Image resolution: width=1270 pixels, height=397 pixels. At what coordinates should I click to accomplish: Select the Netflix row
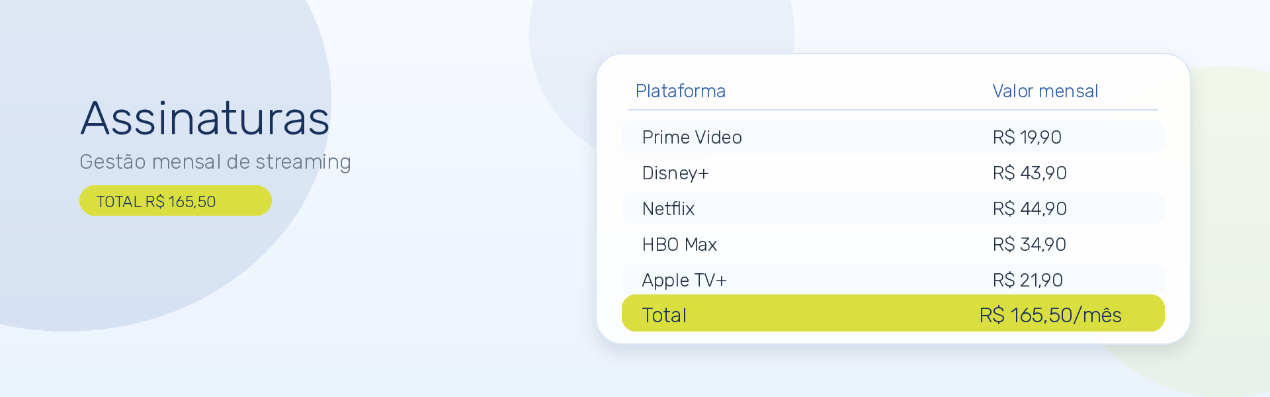(893, 208)
